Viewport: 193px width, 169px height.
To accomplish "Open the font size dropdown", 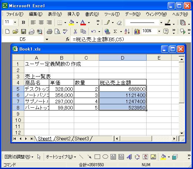I will tap(15, 23).
